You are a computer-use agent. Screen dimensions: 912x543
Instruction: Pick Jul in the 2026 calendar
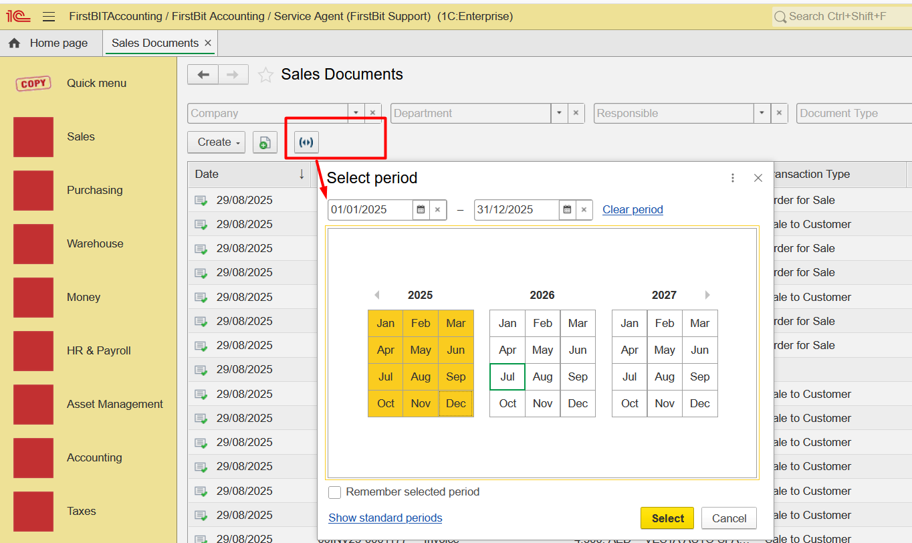click(x=507, y=377)
